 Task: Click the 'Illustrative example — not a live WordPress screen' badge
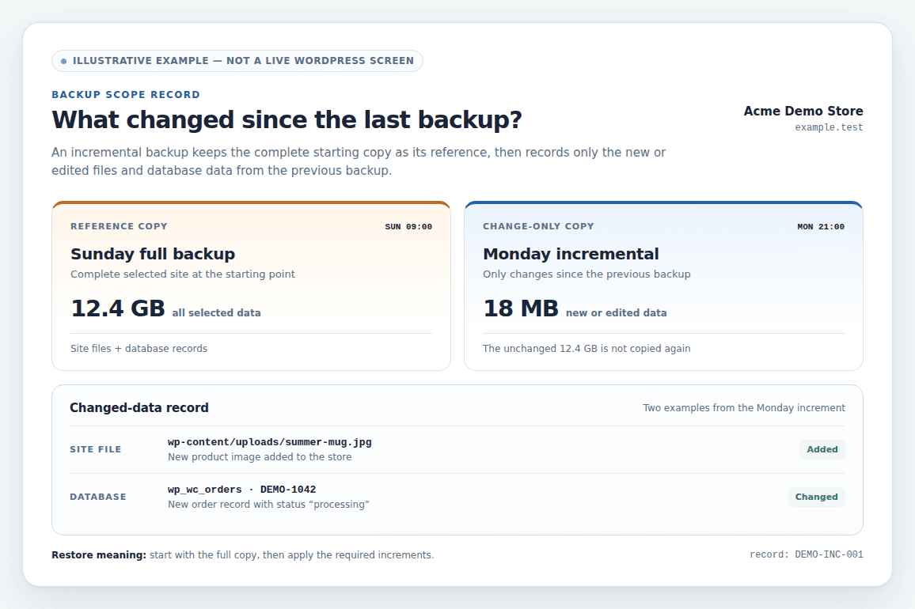pyautogui.click(x=237, y=61)
